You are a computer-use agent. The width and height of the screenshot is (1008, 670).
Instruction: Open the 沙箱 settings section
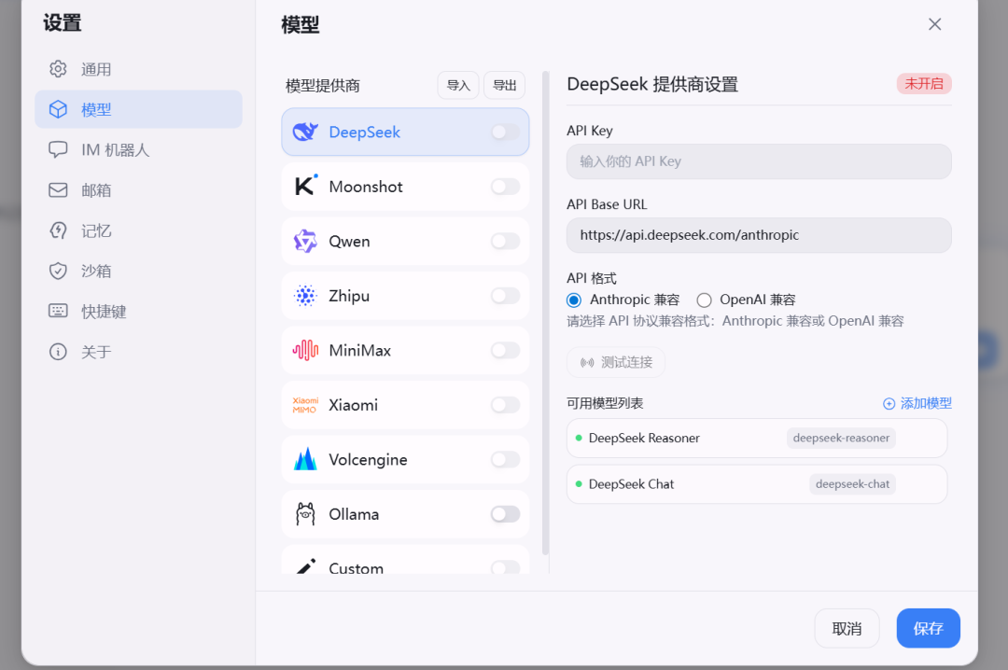(x=96, y=271)
